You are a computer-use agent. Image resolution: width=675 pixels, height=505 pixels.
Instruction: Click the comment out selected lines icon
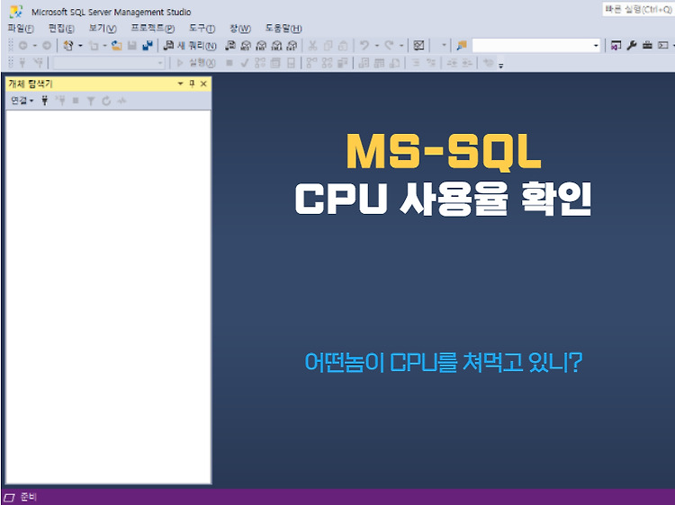(416, 63)
